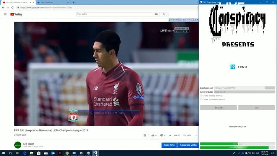The image size is (277, 156).
Task: Open the Action Center notifications icon
Action: [272, 153]
